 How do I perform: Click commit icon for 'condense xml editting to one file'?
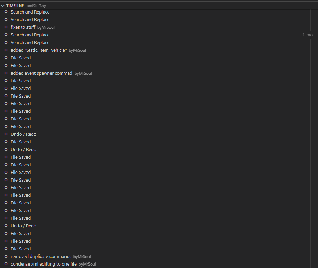click(6, 264)
